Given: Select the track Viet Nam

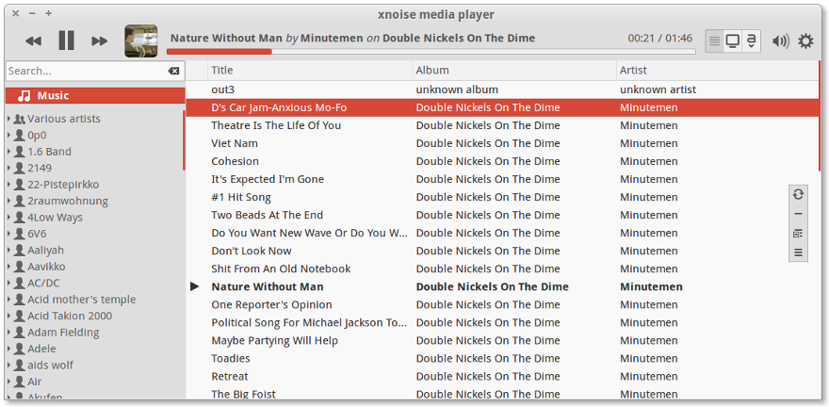Looking at the screenshot, I should 235,143.
